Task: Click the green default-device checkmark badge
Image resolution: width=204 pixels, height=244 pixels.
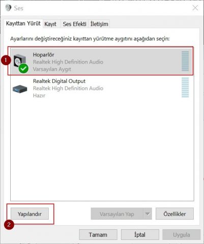Action: 23,68
